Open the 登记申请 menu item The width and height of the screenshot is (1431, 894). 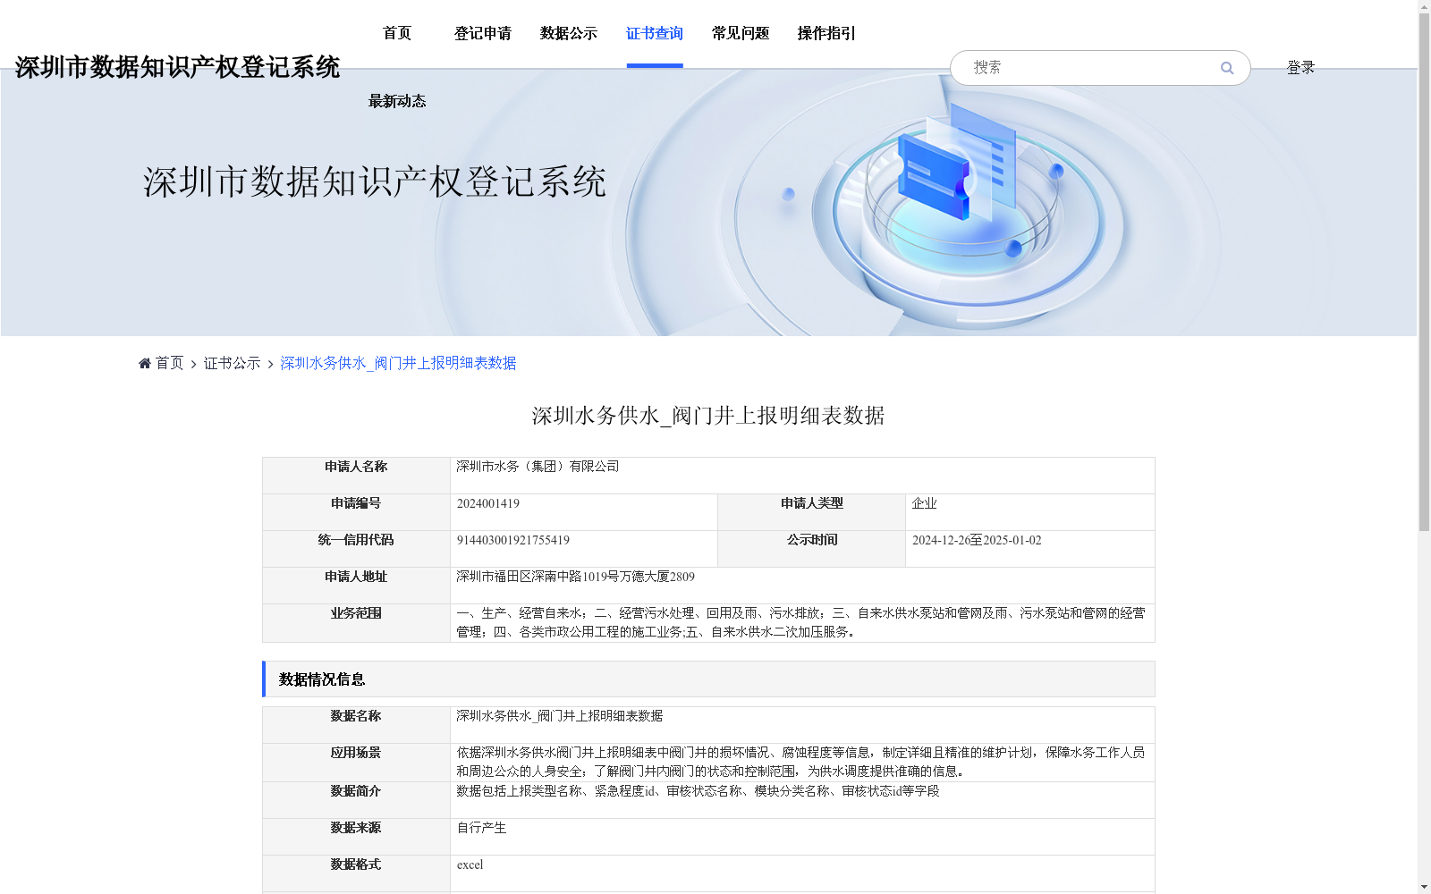tap(483, 33)
